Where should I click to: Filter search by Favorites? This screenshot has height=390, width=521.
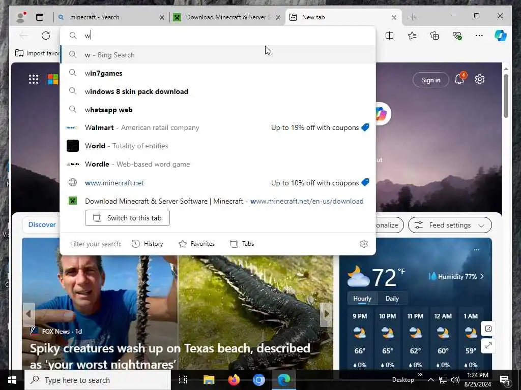click(x=197, y=244)
